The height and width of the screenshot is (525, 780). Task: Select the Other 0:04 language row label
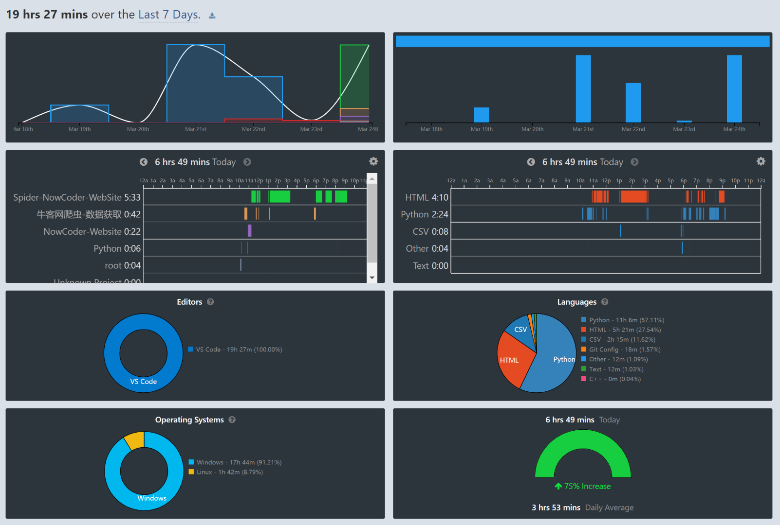[x=427, y=248]
